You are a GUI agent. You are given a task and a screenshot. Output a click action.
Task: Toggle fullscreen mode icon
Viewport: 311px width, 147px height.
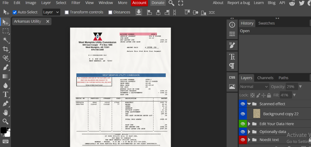click(x=181, y=3)
